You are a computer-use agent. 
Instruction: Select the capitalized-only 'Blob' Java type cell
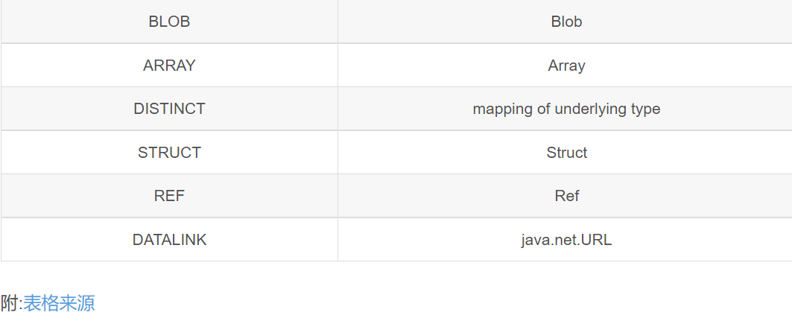(x=566, y=22)
